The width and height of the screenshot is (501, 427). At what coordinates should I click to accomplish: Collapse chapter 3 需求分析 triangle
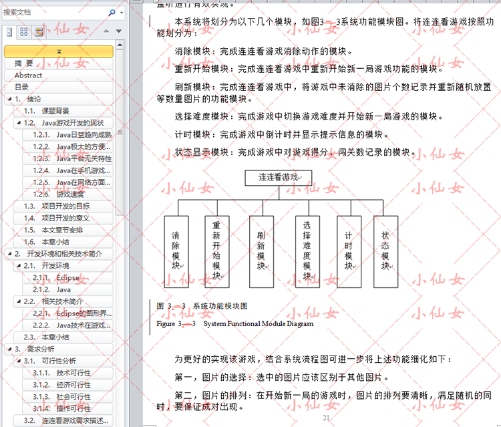click(x=9, y=349)
